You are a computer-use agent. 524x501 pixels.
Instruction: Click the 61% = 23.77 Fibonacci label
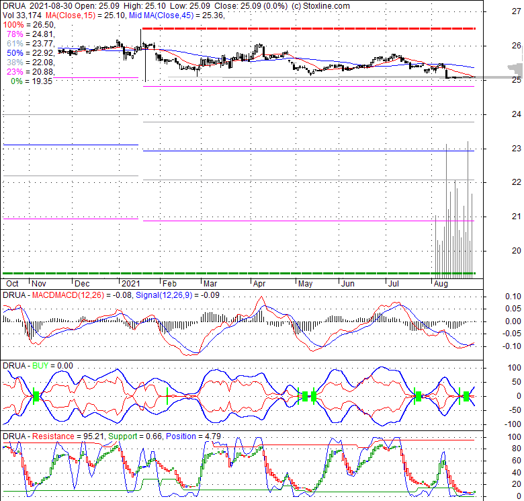click(30, 44)
